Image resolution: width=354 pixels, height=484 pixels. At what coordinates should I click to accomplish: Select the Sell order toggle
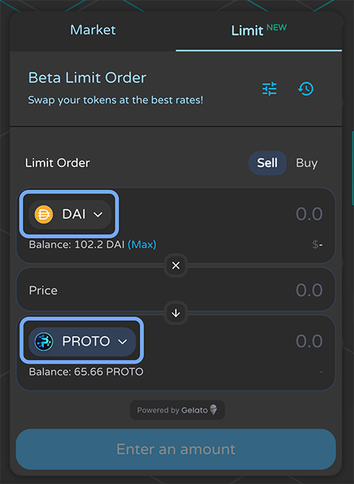point(267,162)
